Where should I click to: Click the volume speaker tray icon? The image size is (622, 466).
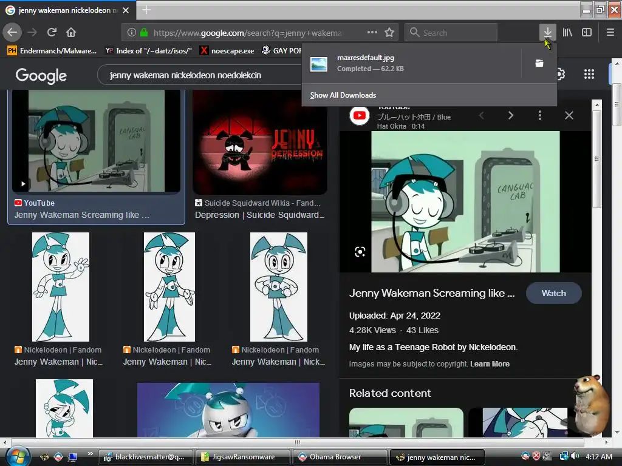[575, 456]
